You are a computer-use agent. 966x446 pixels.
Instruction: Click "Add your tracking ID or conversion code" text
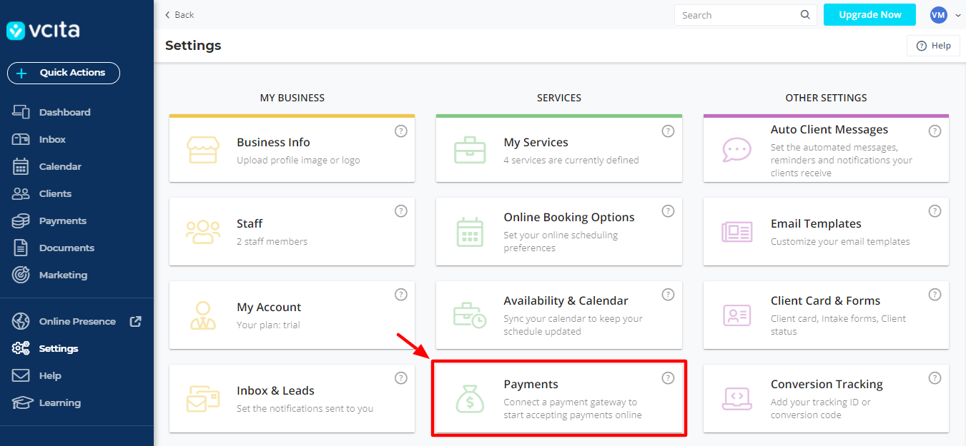(x=821, y=408)
